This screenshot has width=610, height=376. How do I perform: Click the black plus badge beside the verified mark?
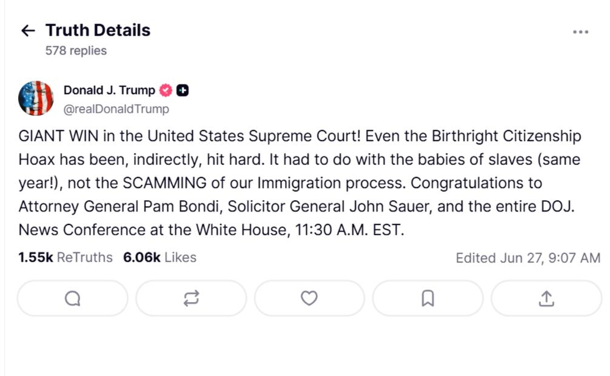pyautogui.click(x=181, y=89)
